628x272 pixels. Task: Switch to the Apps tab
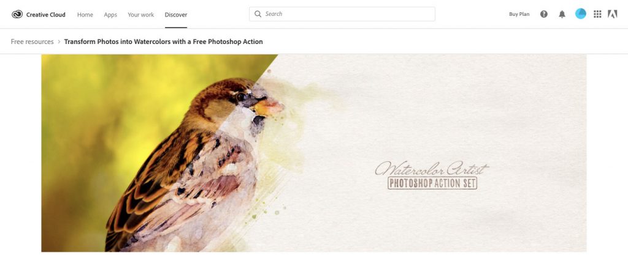click(x=110, y=15)
